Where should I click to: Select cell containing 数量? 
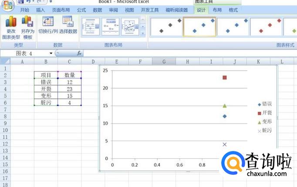[x=70, y=75]
